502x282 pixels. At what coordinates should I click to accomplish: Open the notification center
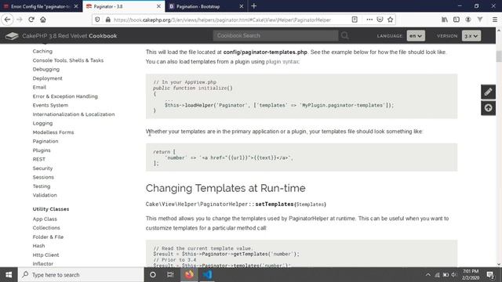(489, 275)
